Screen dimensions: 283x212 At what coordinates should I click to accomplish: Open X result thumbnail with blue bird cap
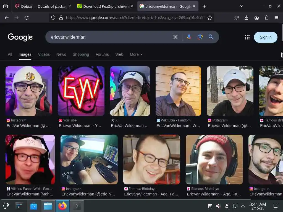tap(130, 91)
